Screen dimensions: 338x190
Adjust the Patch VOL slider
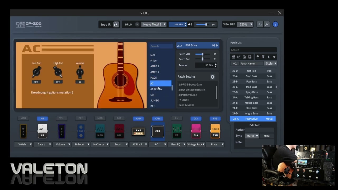tap(203, 54)
